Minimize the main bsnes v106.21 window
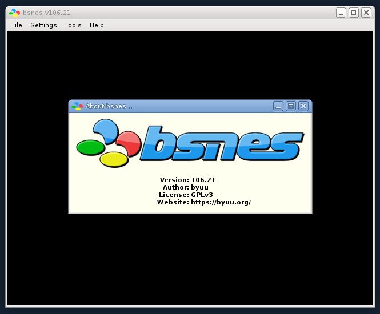The width and height of the screenshot is (380, 314). (x=341, y=13)
